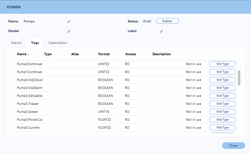
Task: Select the Pump3.Vis[Cloud tag name
Action: [29, 80]
